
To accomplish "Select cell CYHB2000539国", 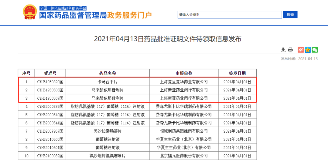I will (50, 107).
